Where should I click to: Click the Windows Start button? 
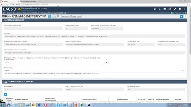point(3,105)
